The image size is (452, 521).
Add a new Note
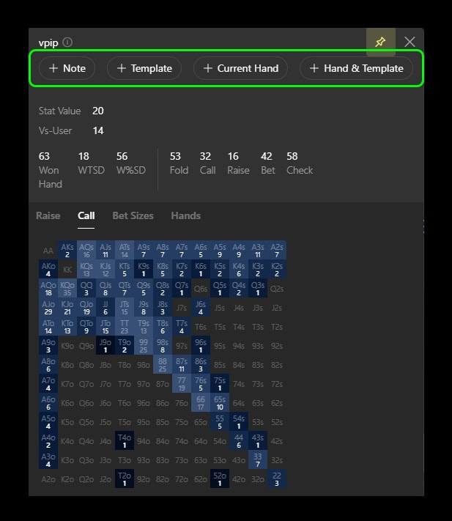pyautogui.click(x=67, y=68)
